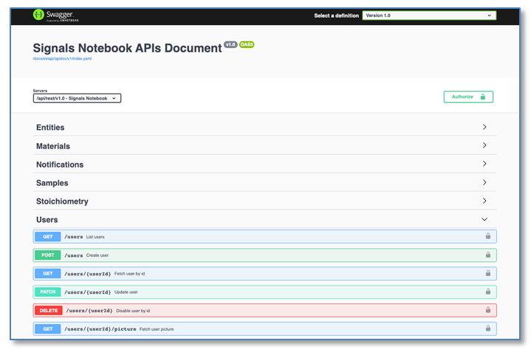
Task: Open the index.yaml documentation link
Action: point(62,58)
